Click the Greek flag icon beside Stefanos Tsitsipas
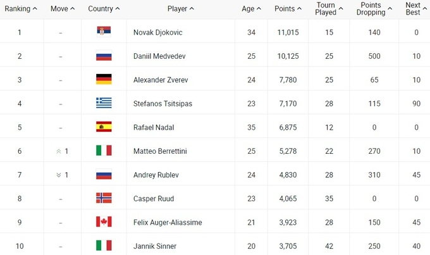 [x=104, y=103]
